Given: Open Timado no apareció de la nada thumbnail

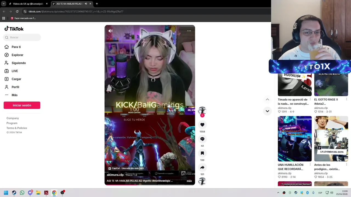Looking at the screenshot, I should click(295, 85).
